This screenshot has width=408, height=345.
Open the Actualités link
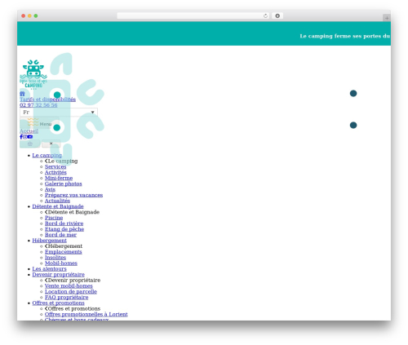pos(57,201)
